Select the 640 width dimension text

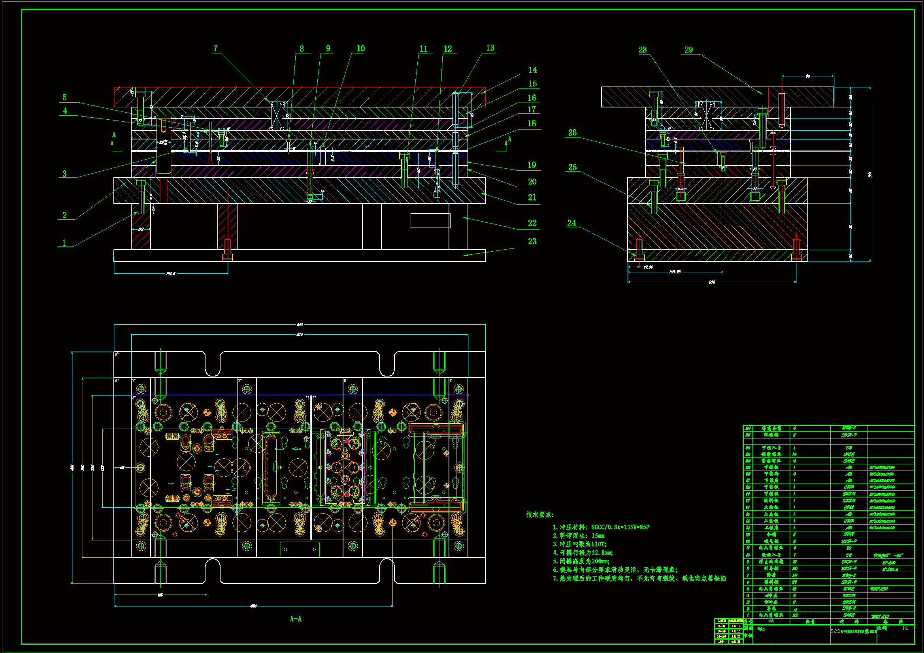point(300,325)
